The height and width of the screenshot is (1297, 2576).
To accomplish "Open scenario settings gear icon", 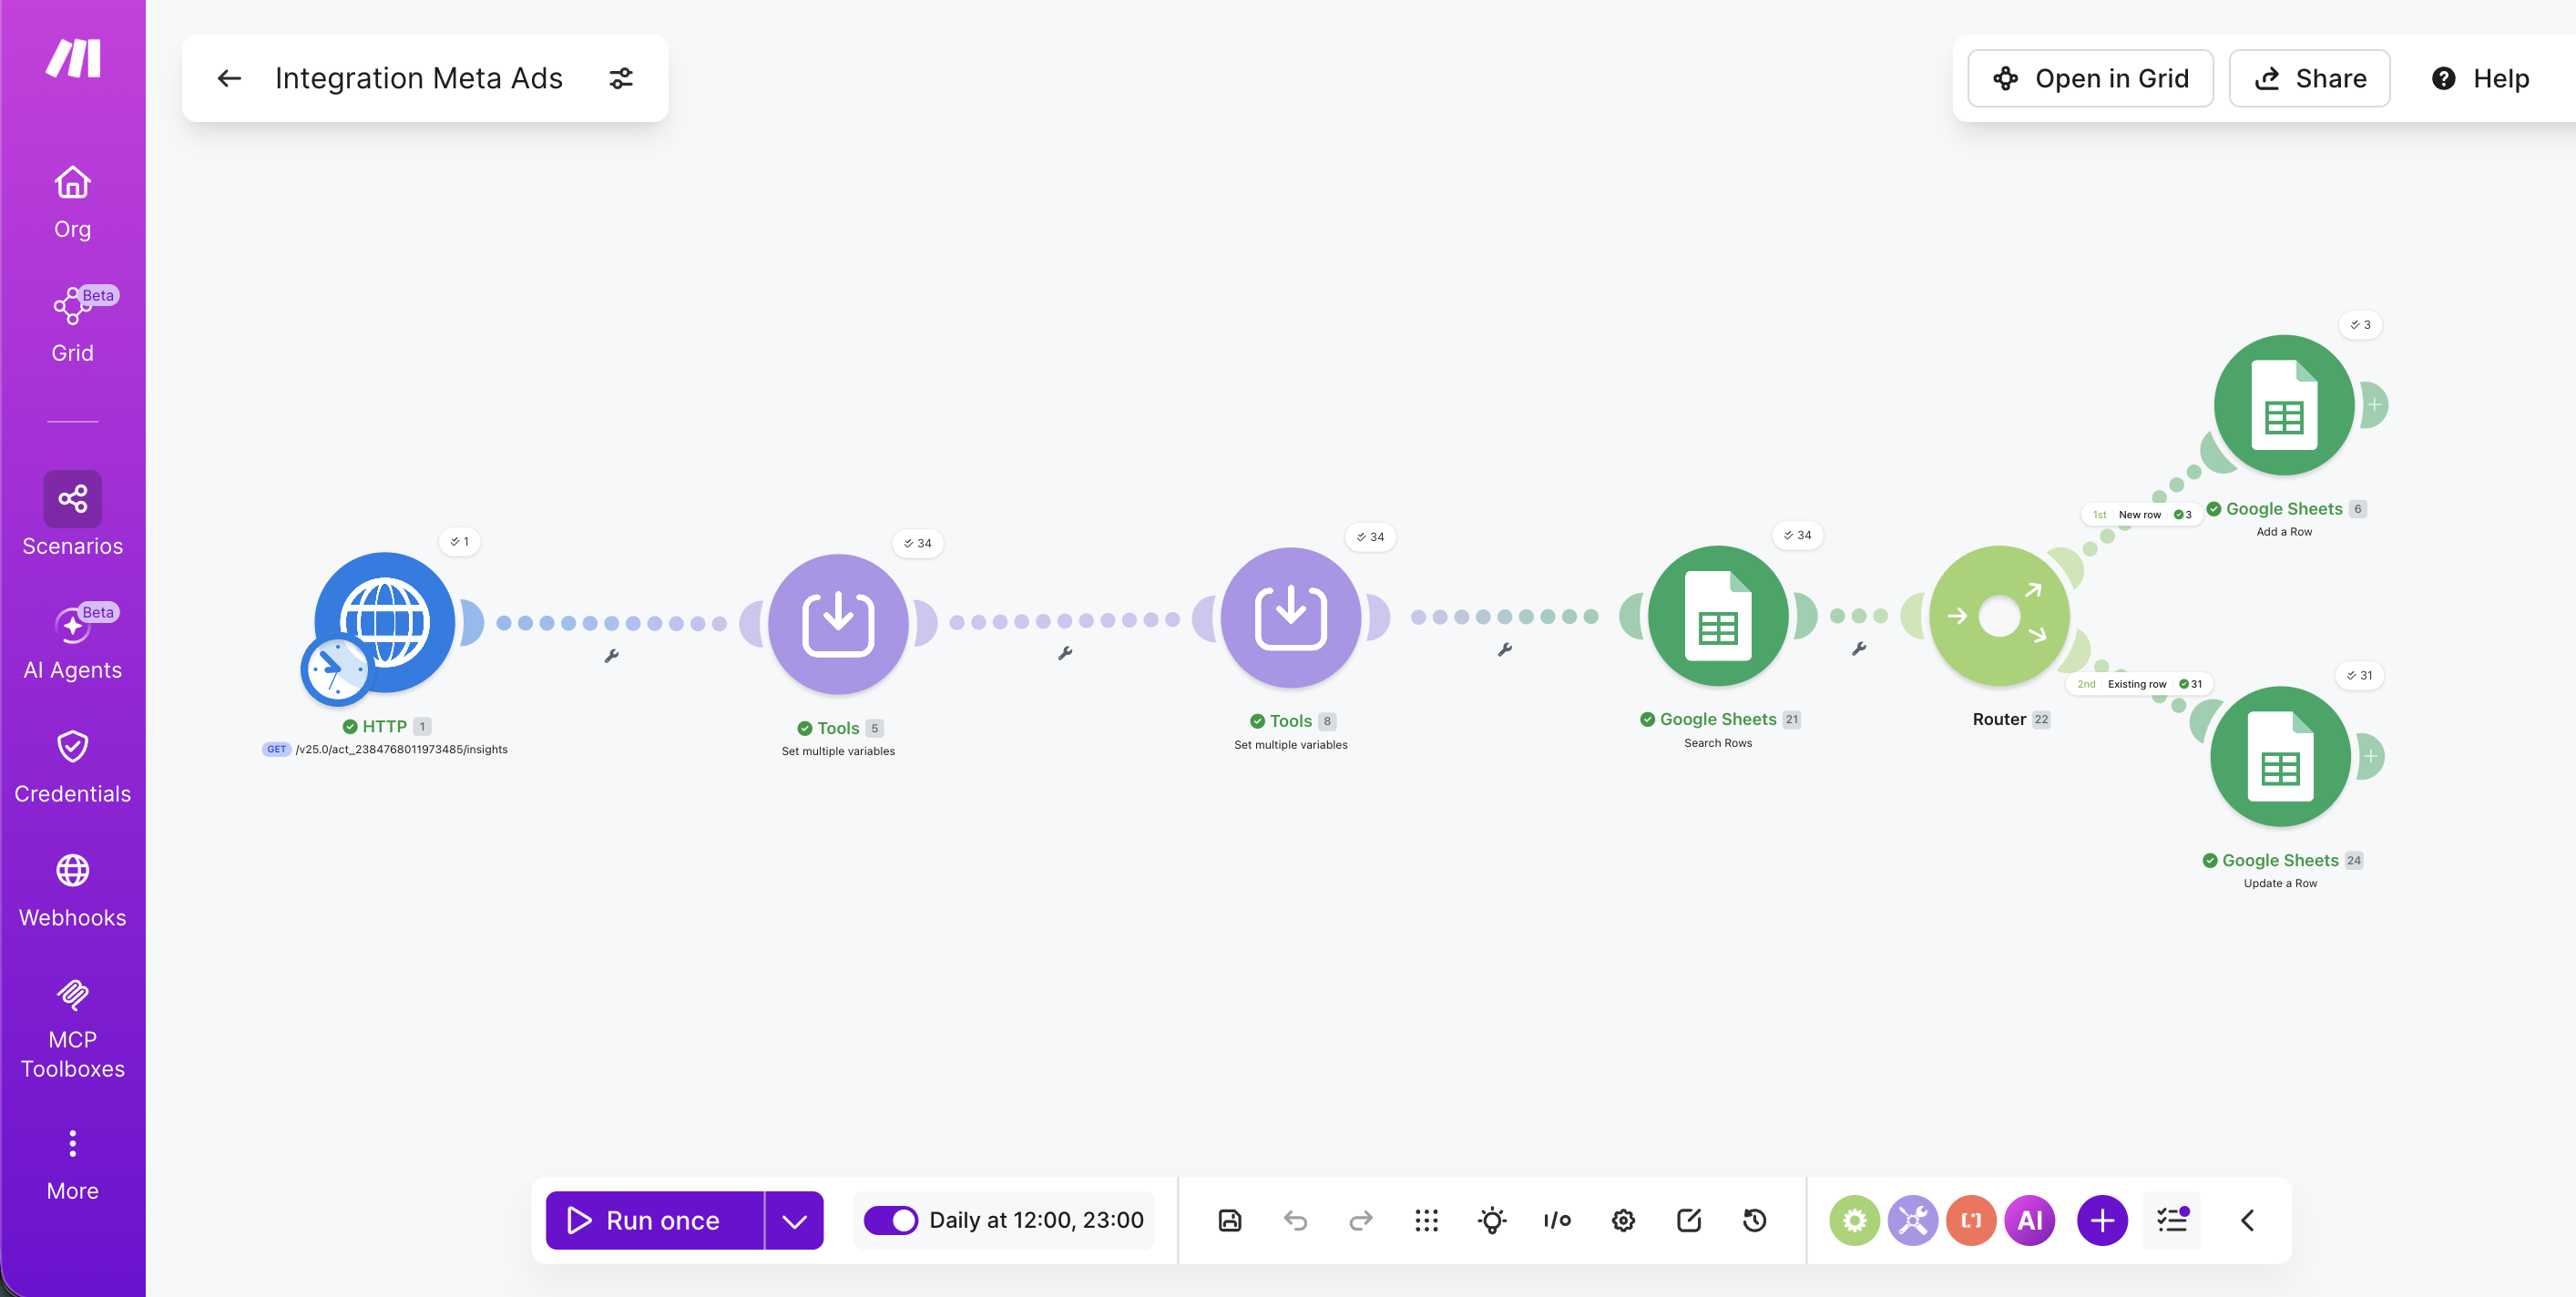I will (x=1623, y=1219).
